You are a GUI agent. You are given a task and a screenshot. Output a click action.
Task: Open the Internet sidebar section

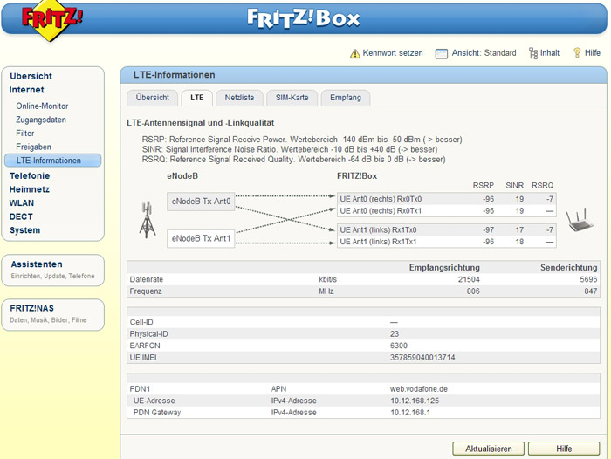click(x=26, y=90)
